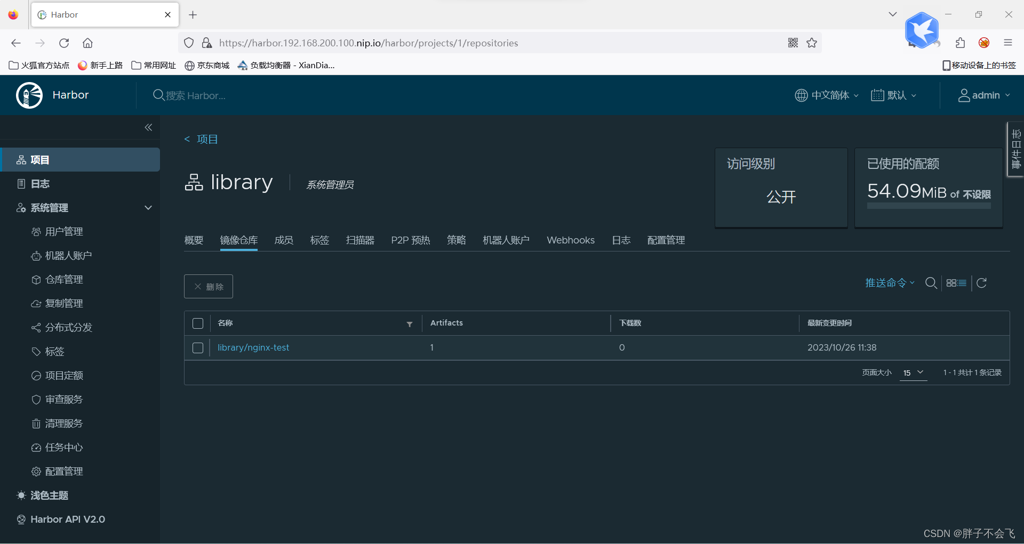Check the library/nginx-test row checkbox

pos(197,348)
